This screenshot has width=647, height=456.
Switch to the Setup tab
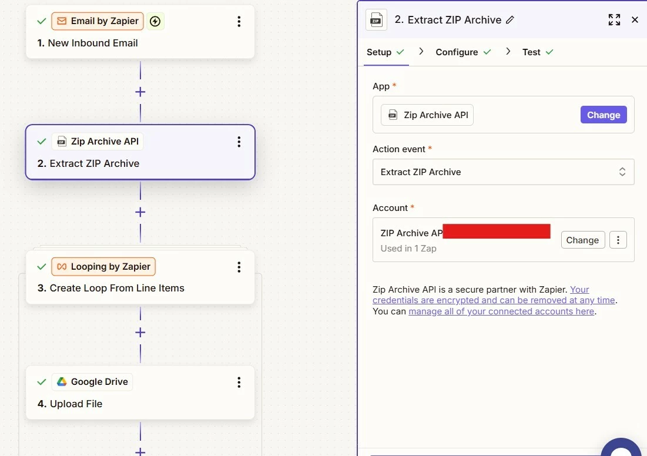pyautogui.click(x=385, y=52)
